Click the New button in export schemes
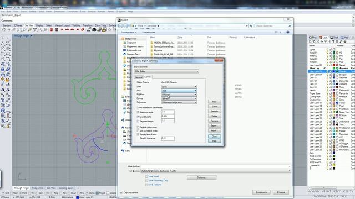The image size is (355, 199). (x=215, y=102)
